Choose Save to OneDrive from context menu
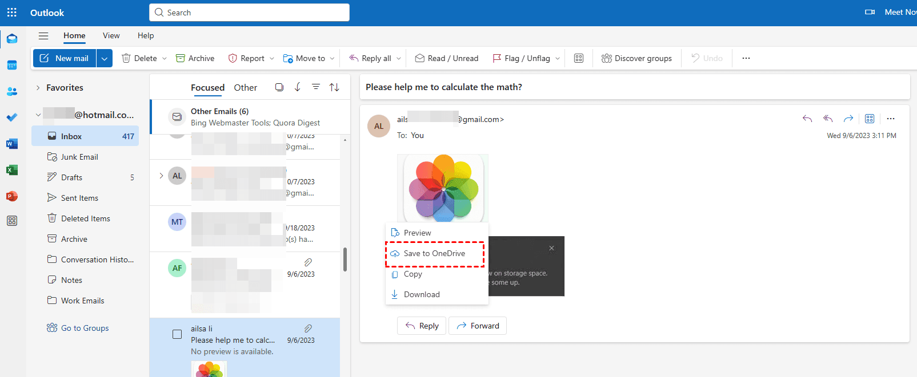Viewport: 917px width, 377px height. point(434,254)
